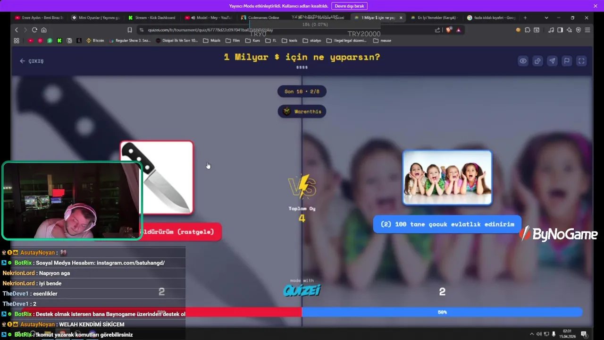Close the '1 Milyar $ için ne yaparsın' tab
The height and width of the screenshot is (340, 604).
pyautogui.click(x=401, y=17)
